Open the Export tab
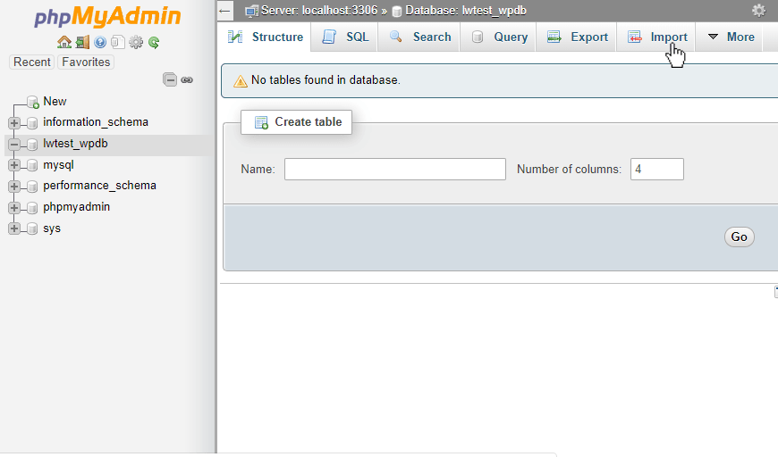The image size is (778, 457). pyautogui.click(x=577, y=37)
